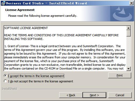Viewport: 135px width, 101px height.
Task: Select 'I accept the terms' radio button
Action: [5, 76]
